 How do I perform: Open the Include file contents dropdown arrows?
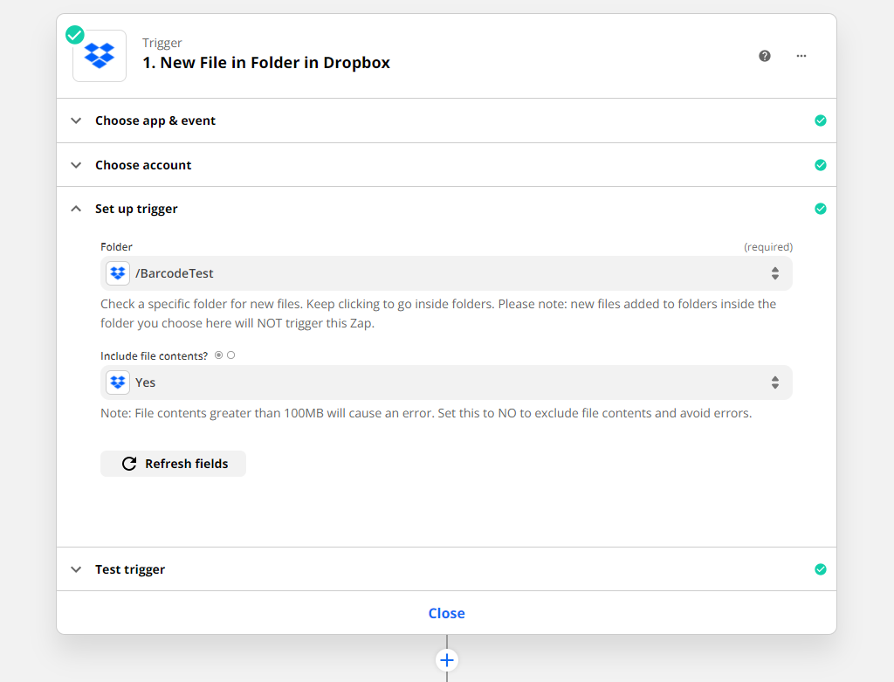click(774, 382)
